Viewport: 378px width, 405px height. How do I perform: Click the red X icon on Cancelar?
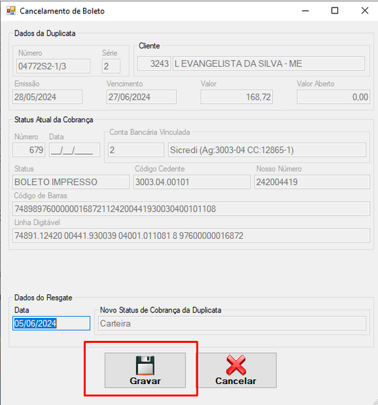pyautogui.click(x=236, y=365)
